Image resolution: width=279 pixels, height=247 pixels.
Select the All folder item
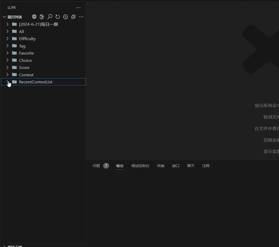point(21,31)
